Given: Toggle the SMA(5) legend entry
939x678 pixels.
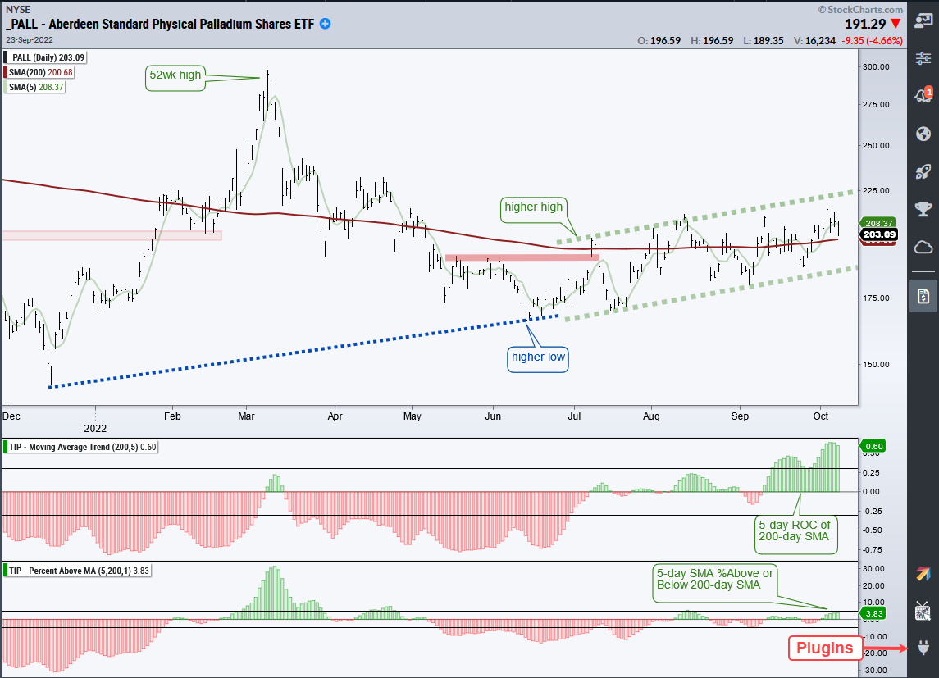Looking at the screenshot, I should [x=34, y=88].
